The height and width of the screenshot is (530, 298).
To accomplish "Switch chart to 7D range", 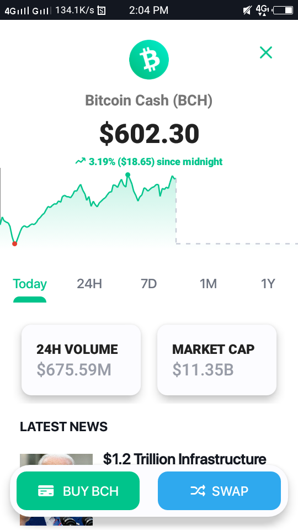I will tap(148, 284).
